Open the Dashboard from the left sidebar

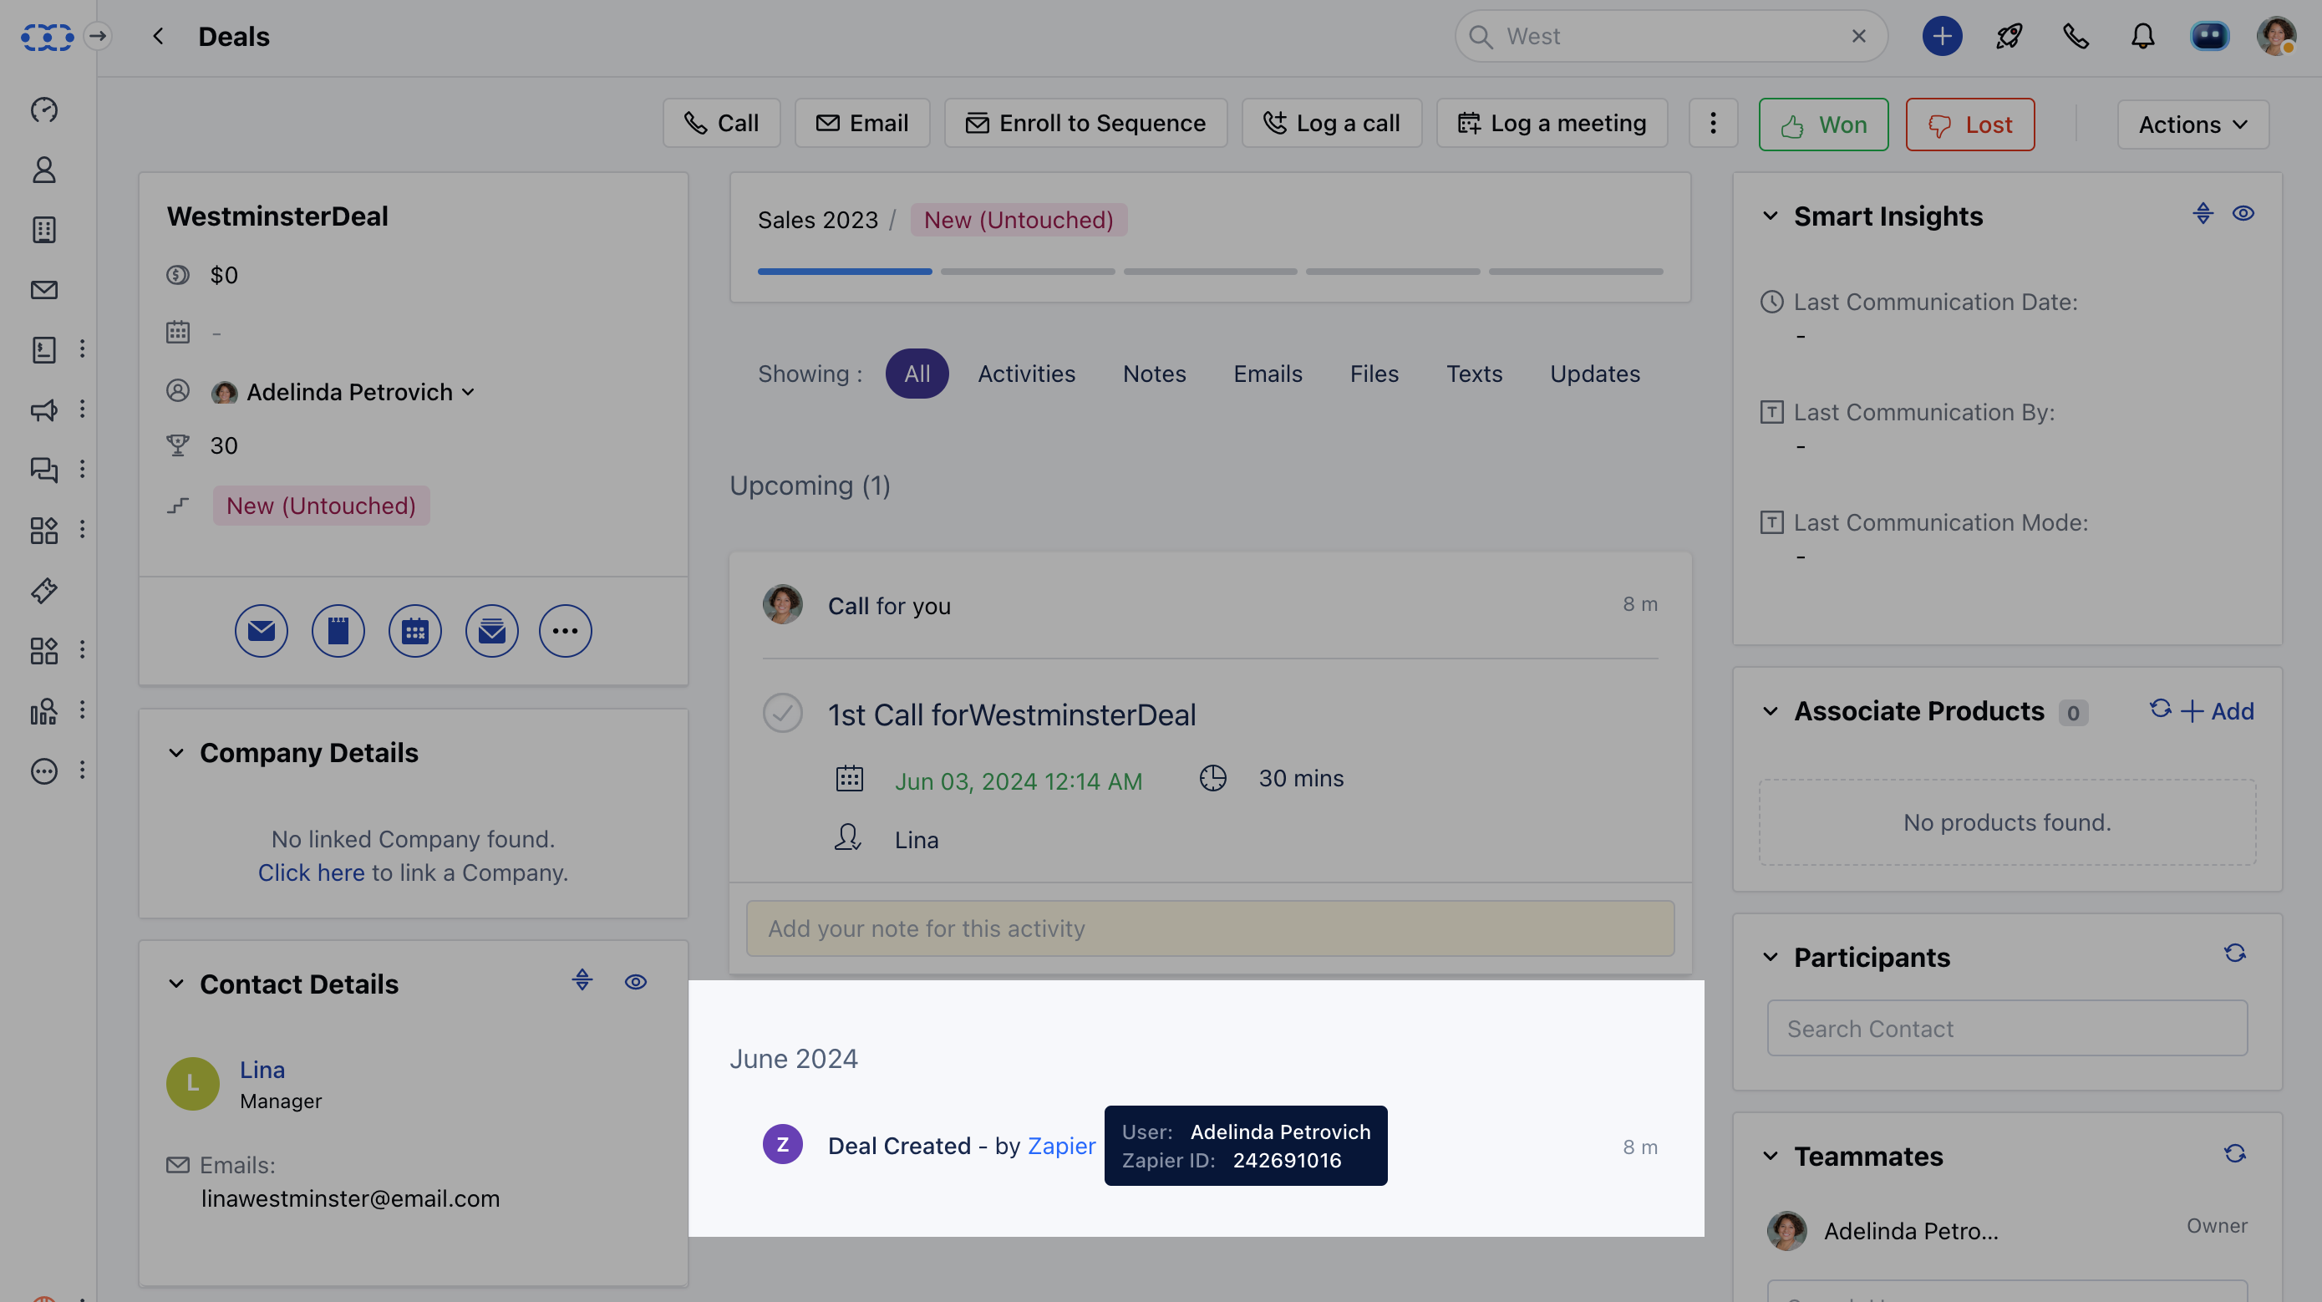(x=43, y=110)
